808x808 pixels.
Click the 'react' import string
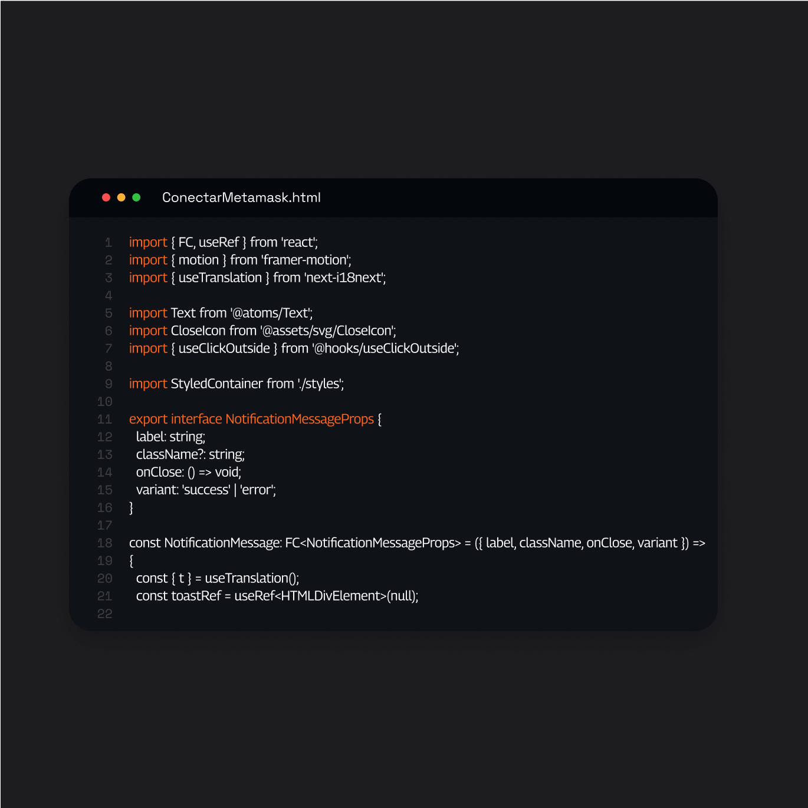pyautogui.click(x=299, y=242)
